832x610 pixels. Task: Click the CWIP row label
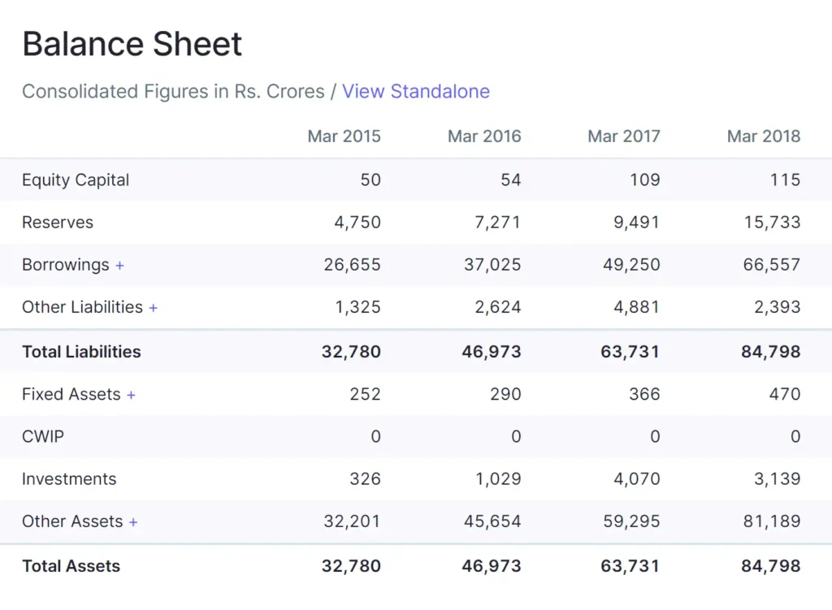[x=43, y=436]
